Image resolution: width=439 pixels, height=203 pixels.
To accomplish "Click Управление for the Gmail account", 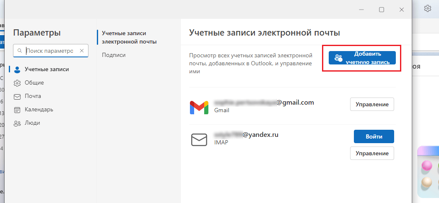I will pyautogui.click(x=372, y=104).
